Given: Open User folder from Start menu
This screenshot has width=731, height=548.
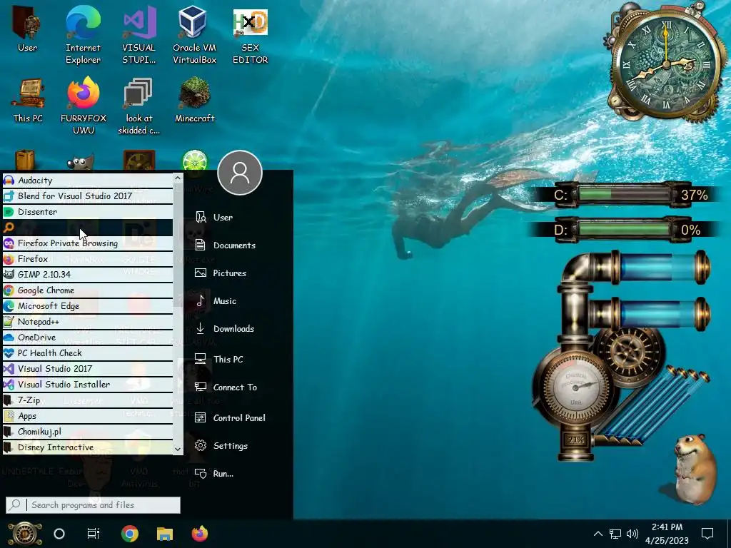Looking at the screenshot, I should click(214, 218).
